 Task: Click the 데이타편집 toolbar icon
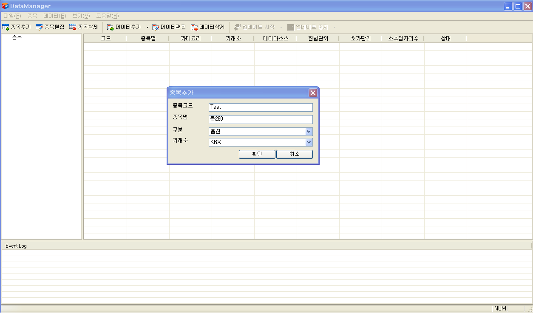coord(156,27)
